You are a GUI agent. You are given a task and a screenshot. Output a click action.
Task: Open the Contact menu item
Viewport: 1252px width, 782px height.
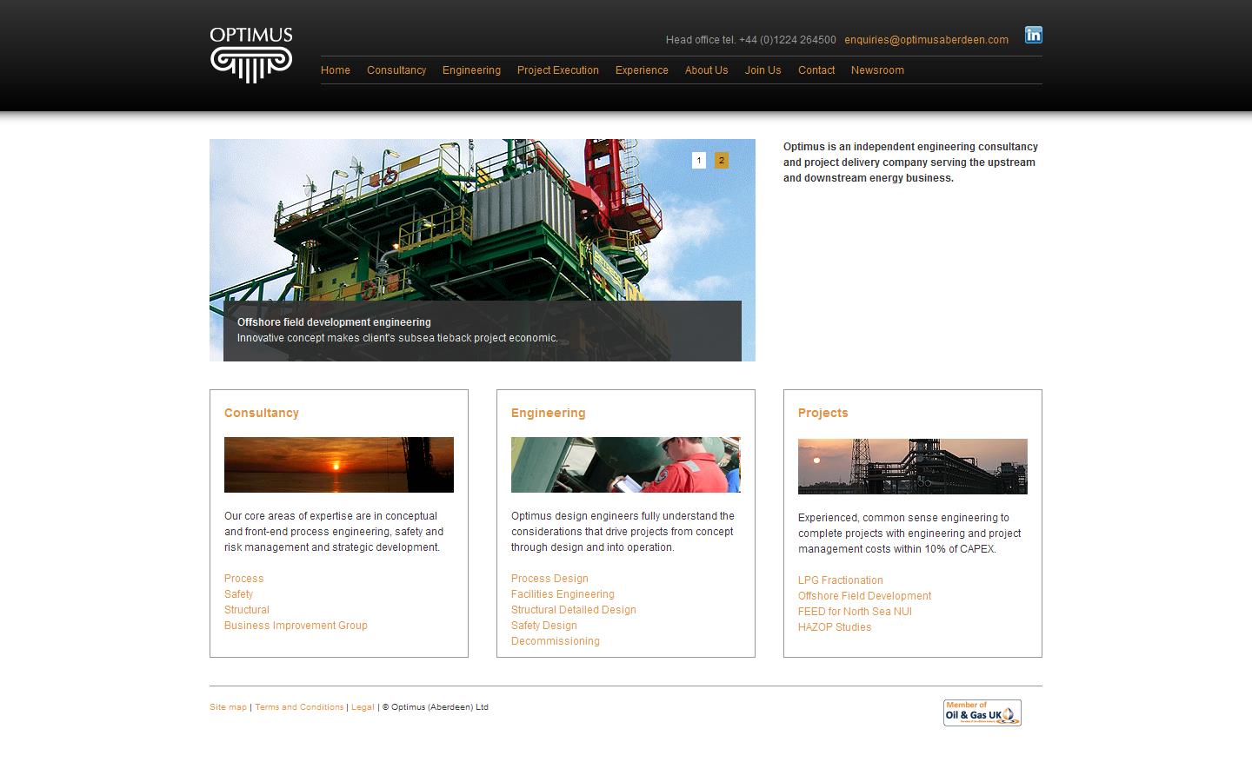[x=816, y=70]
